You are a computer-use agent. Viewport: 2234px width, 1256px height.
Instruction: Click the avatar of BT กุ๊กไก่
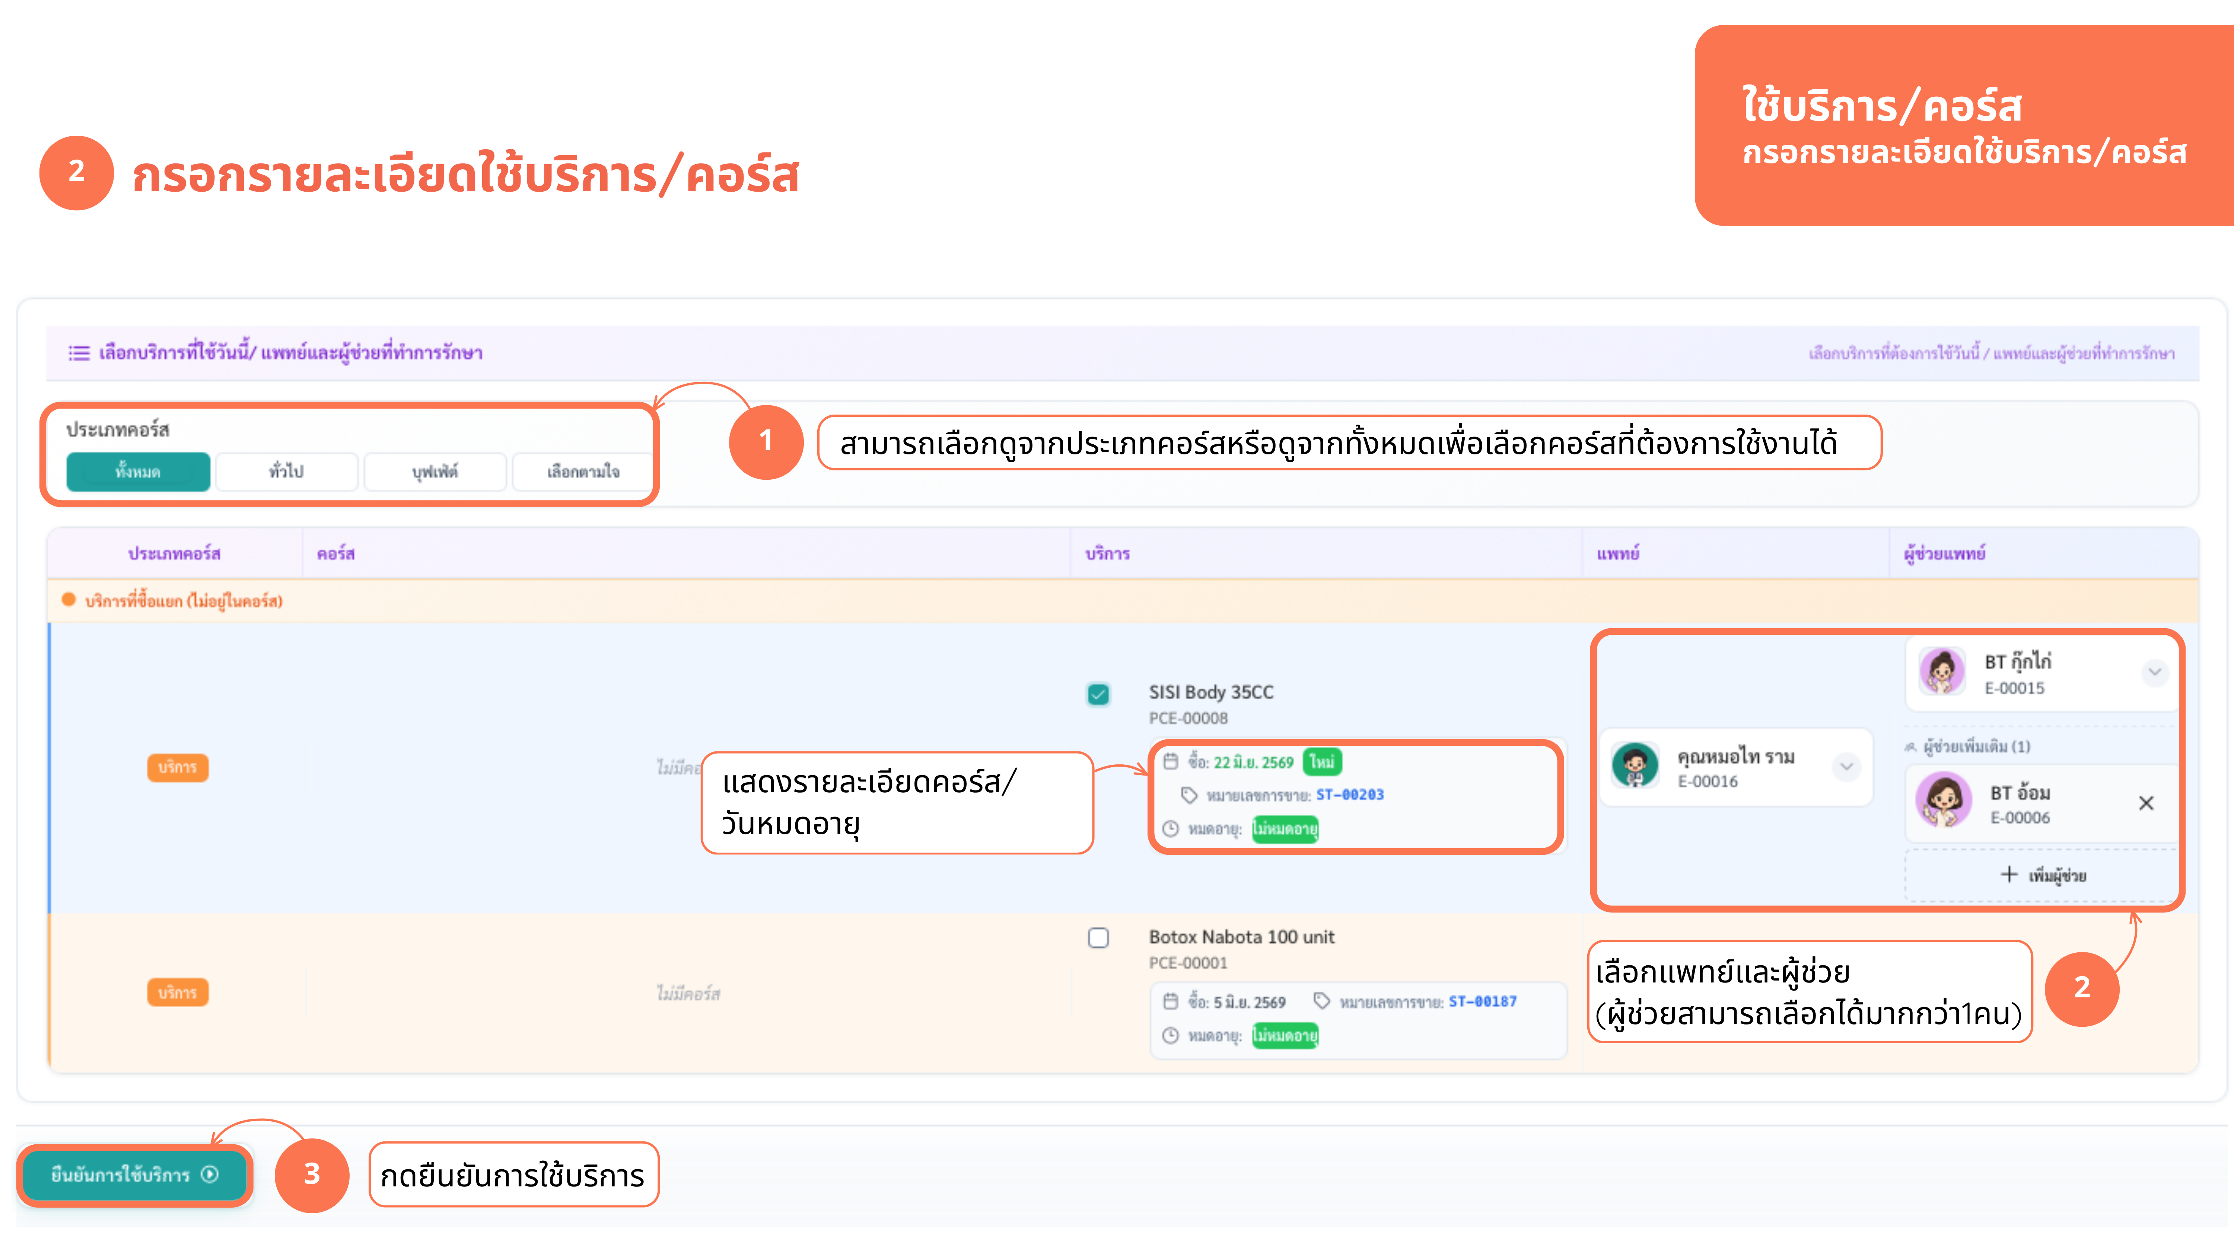click(1942, 672)
